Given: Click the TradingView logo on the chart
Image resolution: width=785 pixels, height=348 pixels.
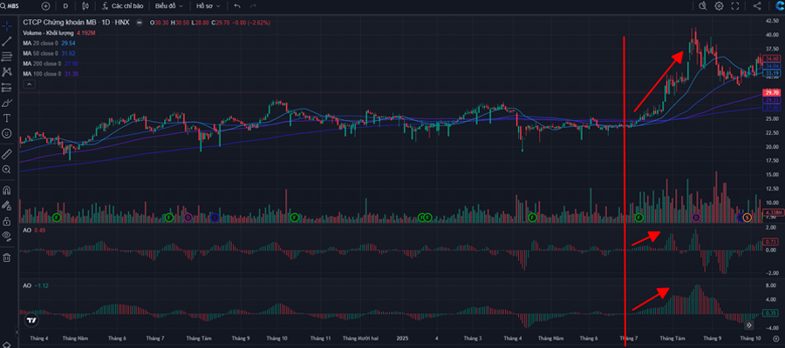Looking at the screenshot, I should click(31, 320).
